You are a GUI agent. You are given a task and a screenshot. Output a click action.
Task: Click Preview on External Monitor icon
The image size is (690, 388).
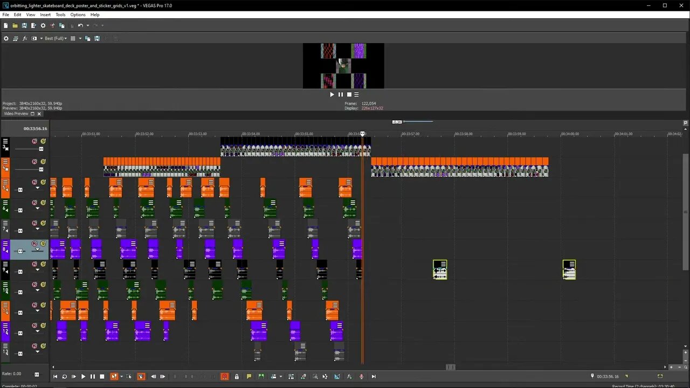(x=15, y=38)
